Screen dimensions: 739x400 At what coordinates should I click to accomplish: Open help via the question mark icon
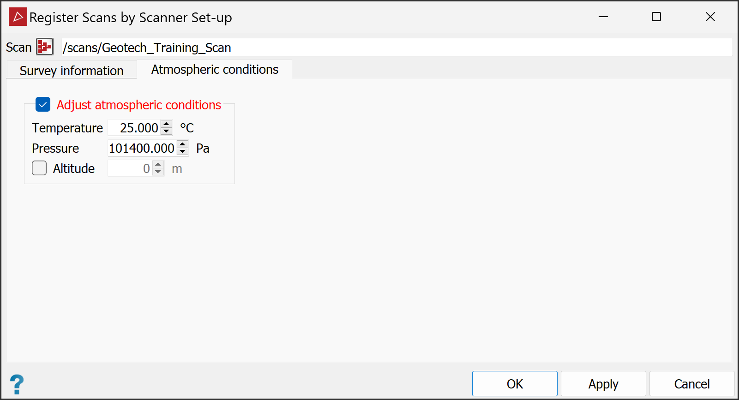click(17, 384)
